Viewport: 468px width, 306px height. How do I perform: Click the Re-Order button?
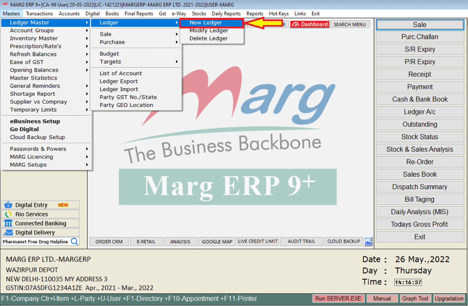420,162
